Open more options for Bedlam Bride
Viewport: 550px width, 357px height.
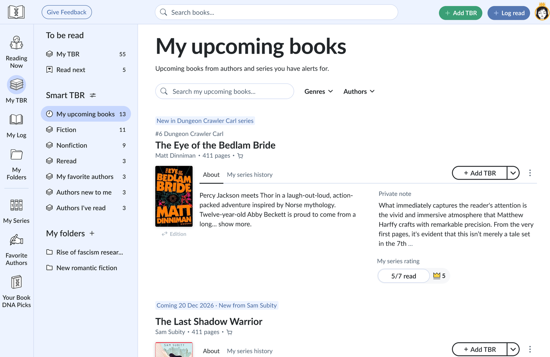pyautogui.click(x=530, y=173)
